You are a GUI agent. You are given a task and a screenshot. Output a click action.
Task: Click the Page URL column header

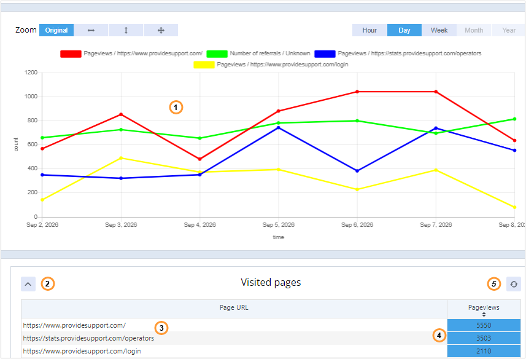point(234,309)
